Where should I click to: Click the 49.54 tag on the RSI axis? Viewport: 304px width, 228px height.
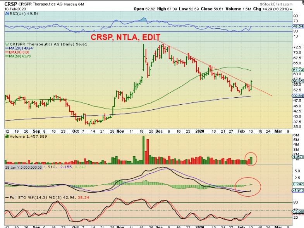pos(298,26)
